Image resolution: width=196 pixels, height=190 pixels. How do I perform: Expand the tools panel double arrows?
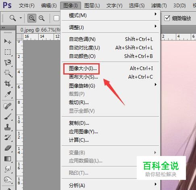(x=3, y=28)
